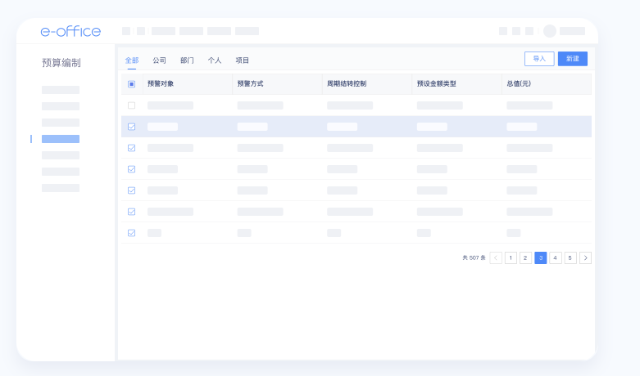This screenshot has height=376, width=640.
Task: Jump to page 5 in pagination
Action: click(x=570, y=257)
